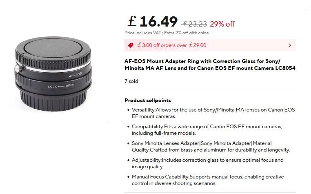Open the £3.00 off orders over £29.00 offer

(x=172, y=45)
